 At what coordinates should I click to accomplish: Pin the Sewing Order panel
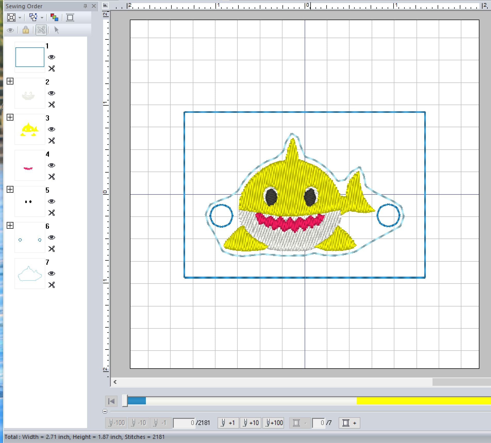coord(85,6)
